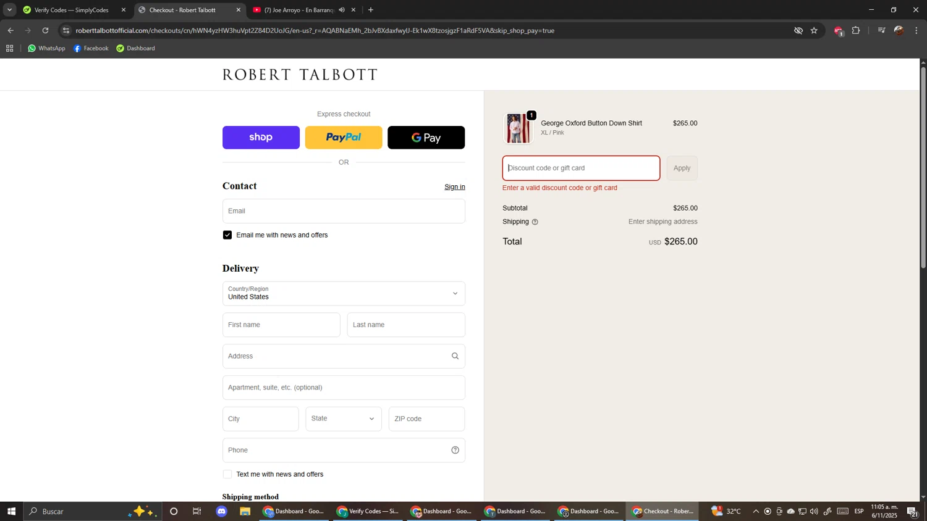Viewport: 927px width, 521px height.
Task: Toggle Email me with news and offers
Action: [227, 235]
